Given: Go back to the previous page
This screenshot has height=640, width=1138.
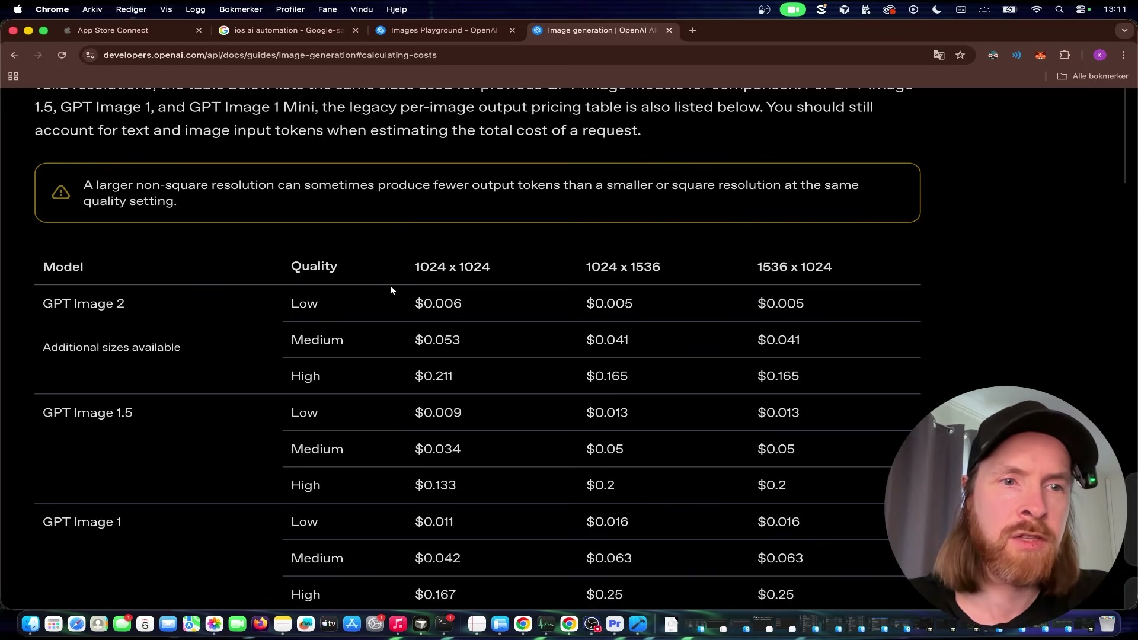Looking at the screenshot, I should click(x=15, y=55).
